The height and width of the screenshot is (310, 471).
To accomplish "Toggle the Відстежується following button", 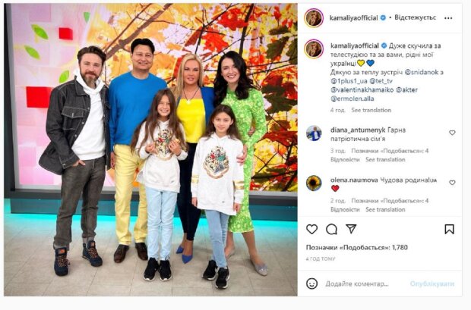I will (415, 17).
